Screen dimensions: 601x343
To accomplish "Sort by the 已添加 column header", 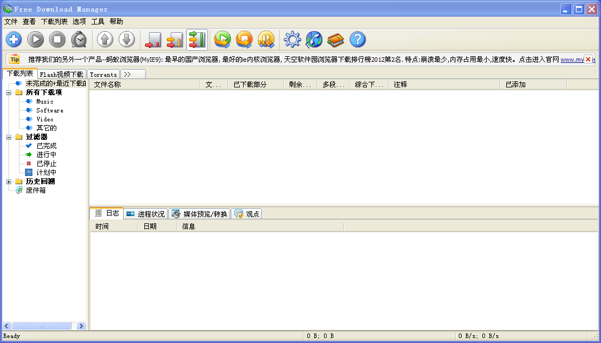I will pyautogui.click(x=534, y=85).
